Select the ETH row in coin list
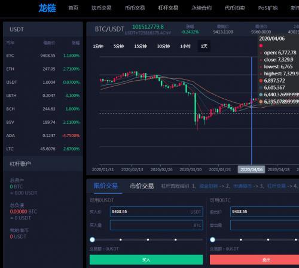The width and height of the screenshot is (299, 268). click(43, 69)
